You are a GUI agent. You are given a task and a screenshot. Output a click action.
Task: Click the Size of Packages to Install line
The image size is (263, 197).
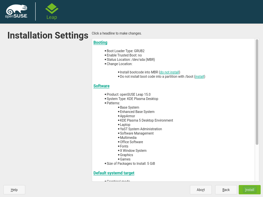pos(131,163)
